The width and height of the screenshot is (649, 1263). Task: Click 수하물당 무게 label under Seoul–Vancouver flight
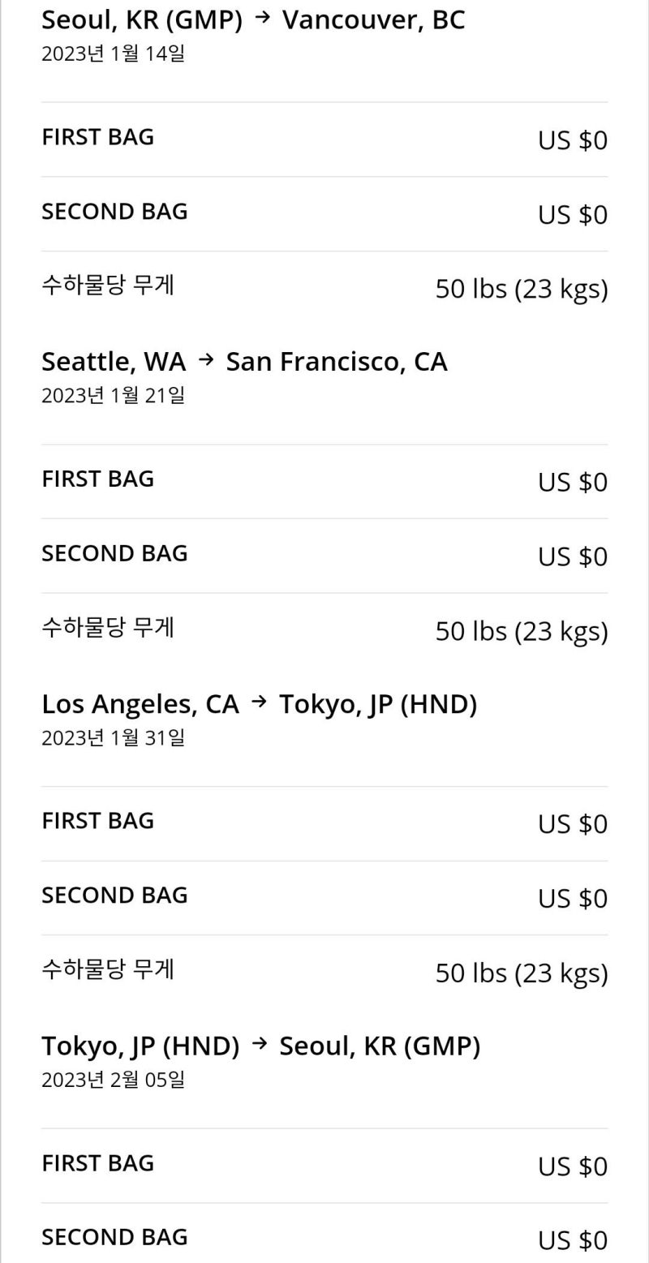click(x=108, y=286)
